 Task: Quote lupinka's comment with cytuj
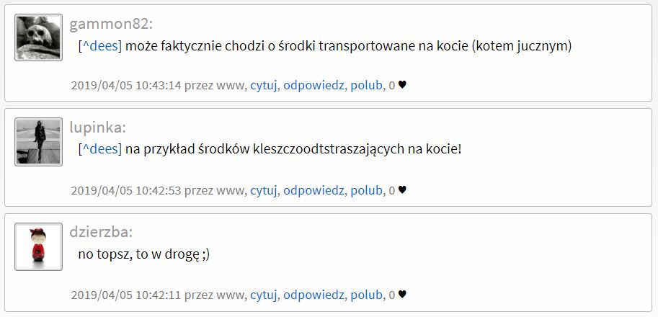[263, 190]
